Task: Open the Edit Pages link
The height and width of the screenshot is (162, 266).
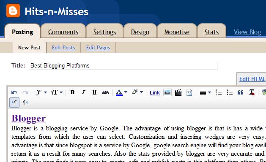Action: pos(98,48)
